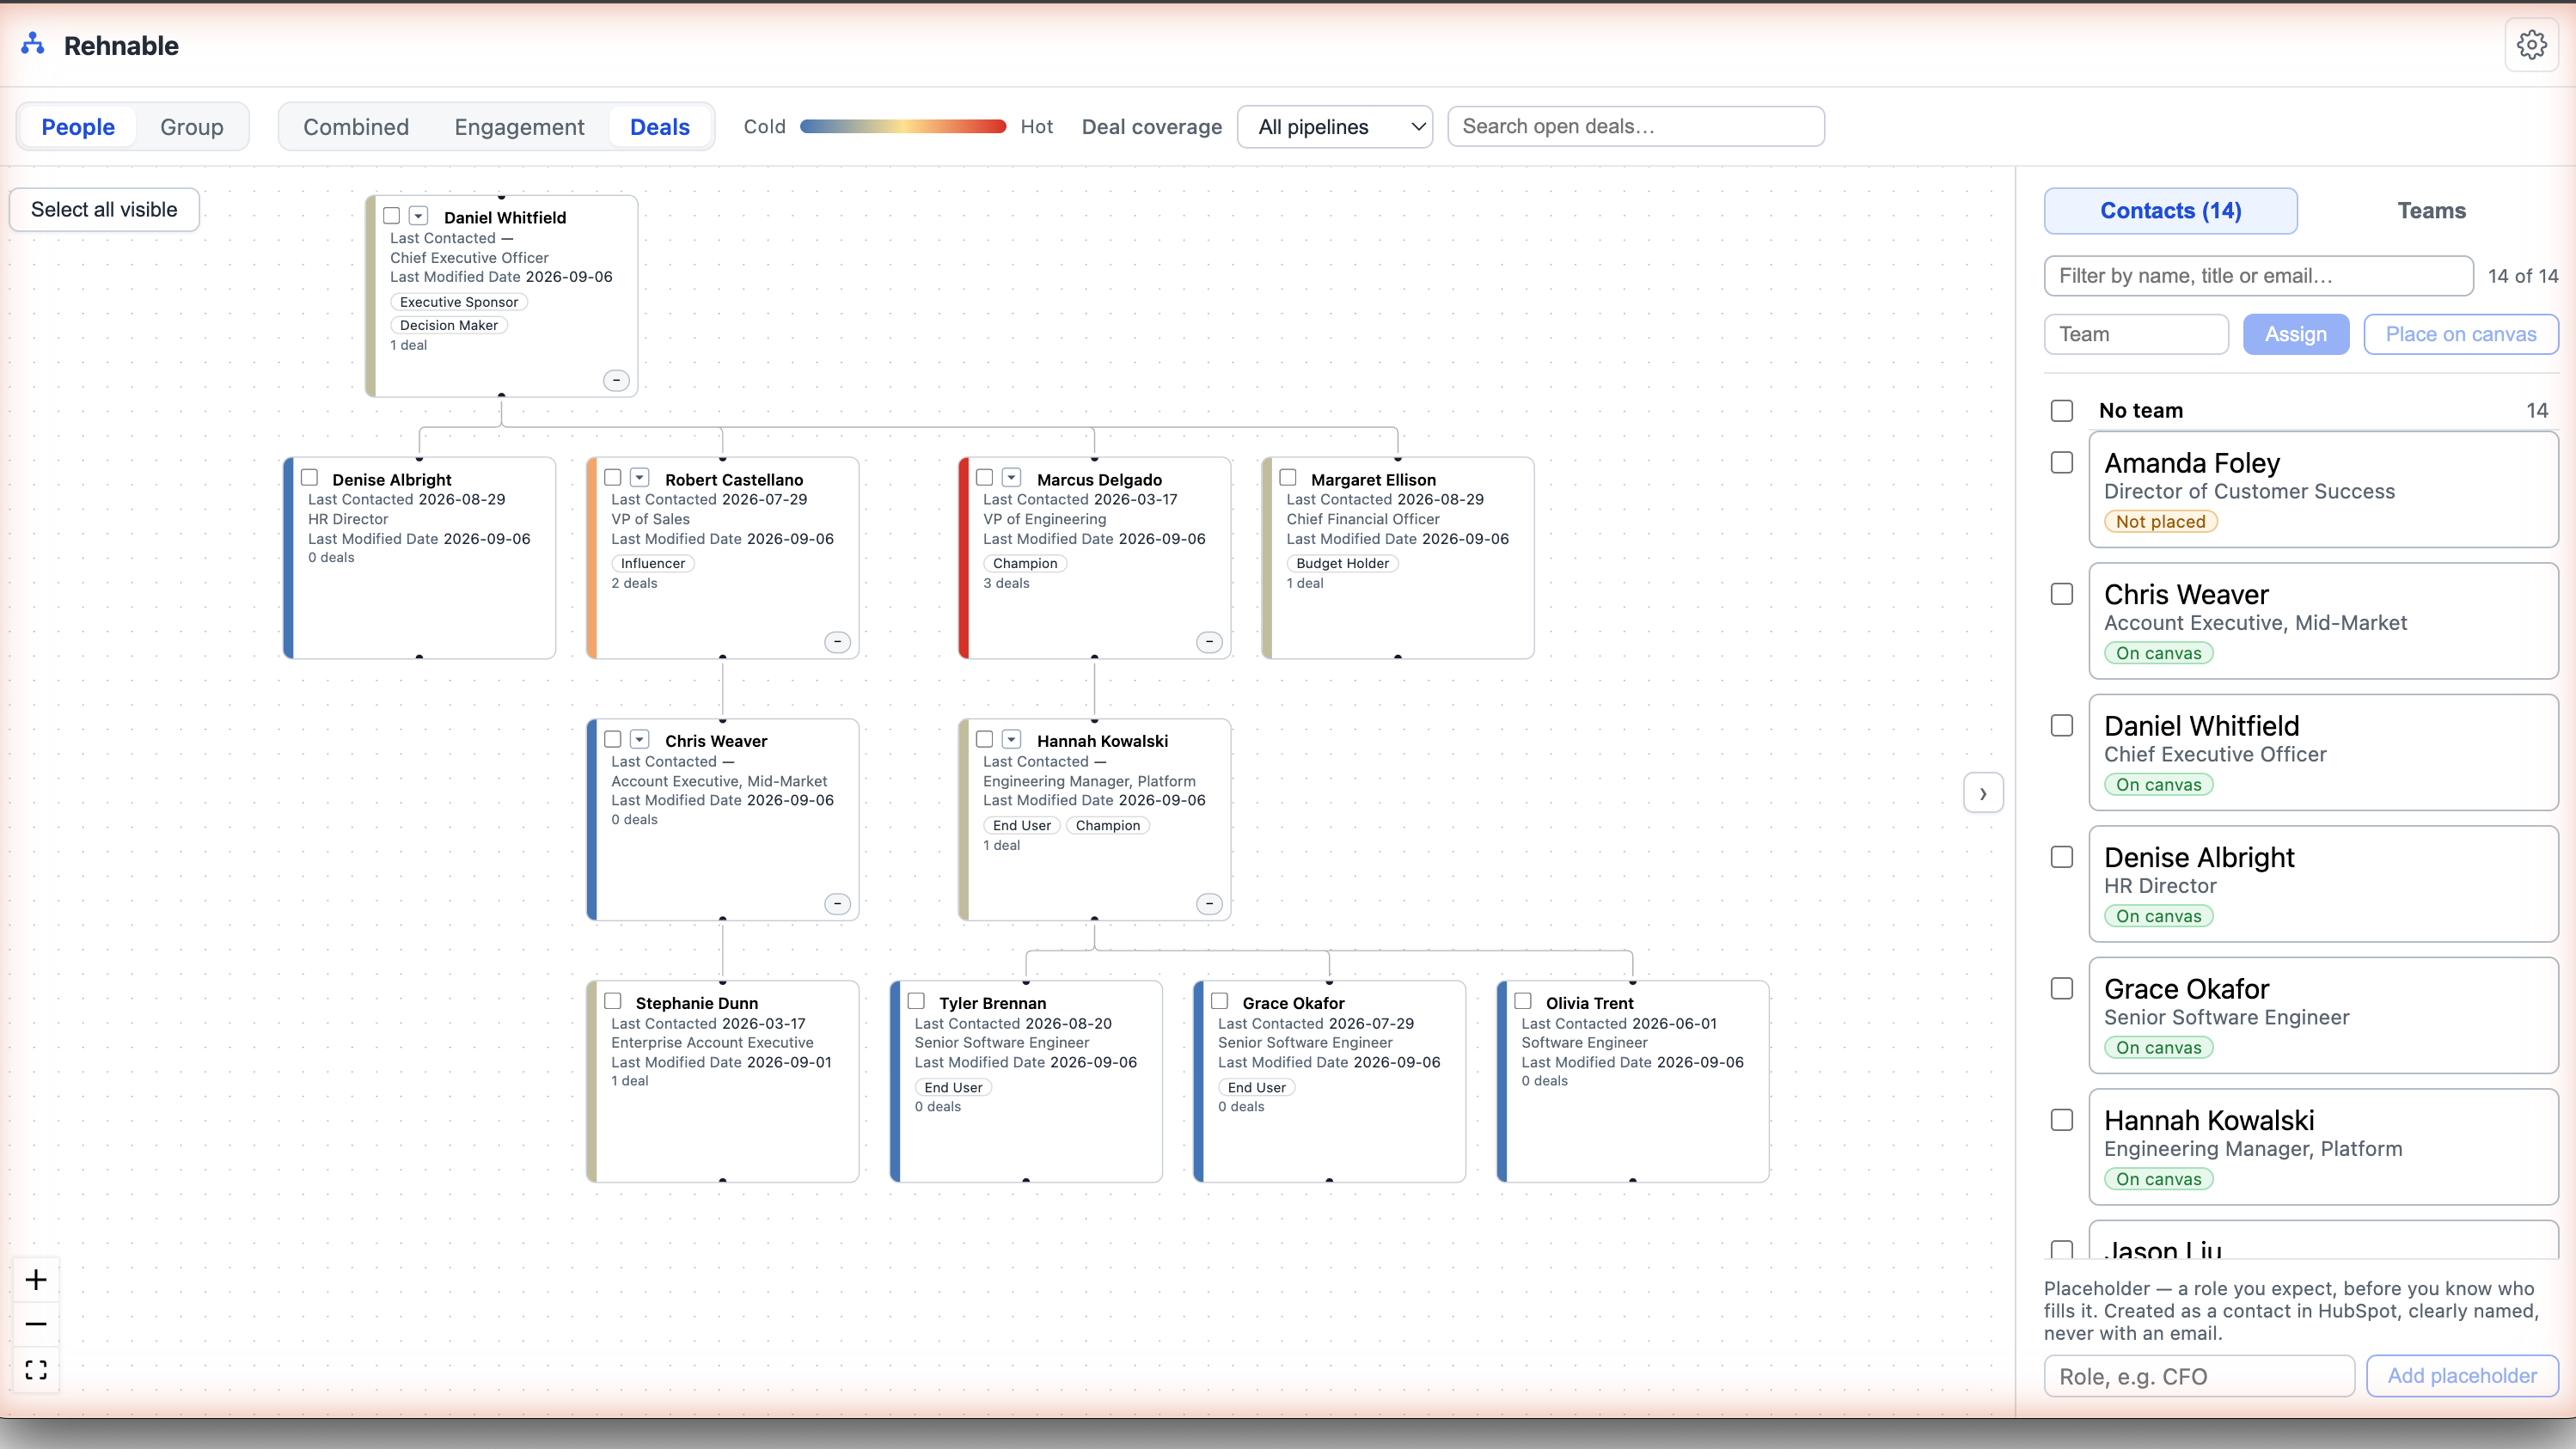Check Stephanie Dunn's card checkbox
Screen dimensions: 2576x1449
point(613,1001)
